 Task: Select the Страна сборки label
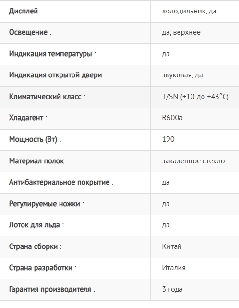click(x=35, y=246)
